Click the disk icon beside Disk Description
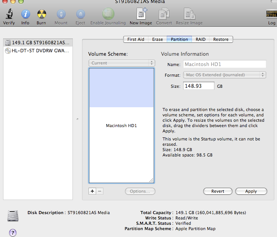This screenshot has width=277, height=237. click(13, 216)
